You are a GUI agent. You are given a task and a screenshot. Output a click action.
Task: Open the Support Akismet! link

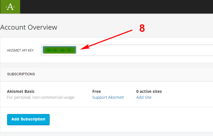pyautogui.click(x=108, y=97)
